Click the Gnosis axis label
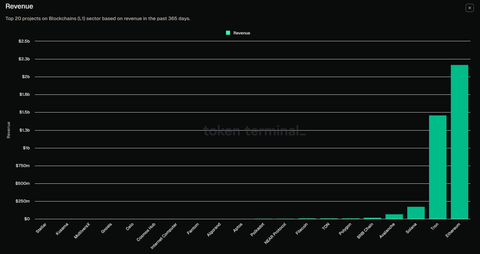This screenshot has height=254, width=480. click(x=106, y=228)
